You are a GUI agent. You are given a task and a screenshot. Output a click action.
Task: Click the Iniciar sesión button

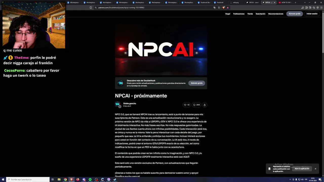click(x=312, y=14)
